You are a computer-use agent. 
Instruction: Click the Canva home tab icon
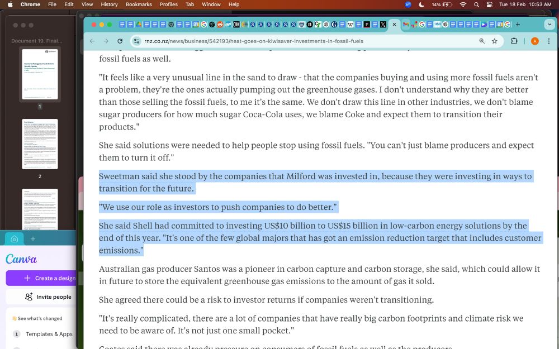click(x=15, y=239)
